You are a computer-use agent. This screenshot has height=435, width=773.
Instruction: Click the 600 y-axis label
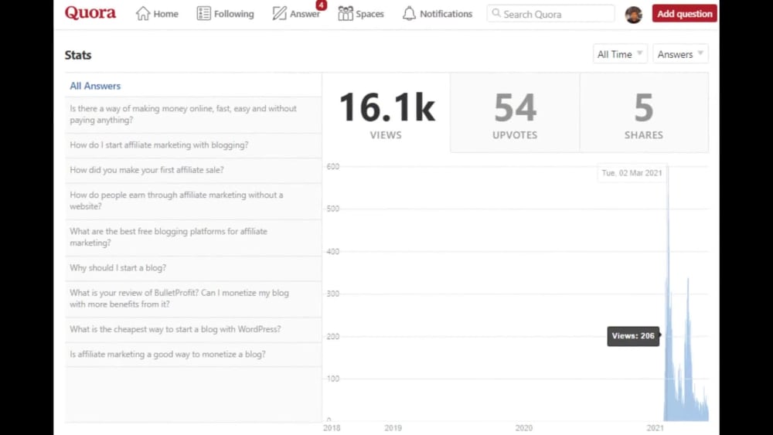pos(332,167)
